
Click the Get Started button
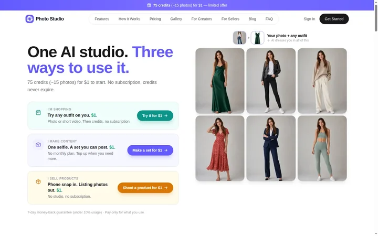(x=334, y=19)
